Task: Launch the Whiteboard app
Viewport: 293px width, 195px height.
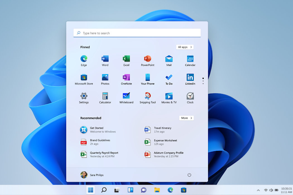Action: [x=126, y=96]
